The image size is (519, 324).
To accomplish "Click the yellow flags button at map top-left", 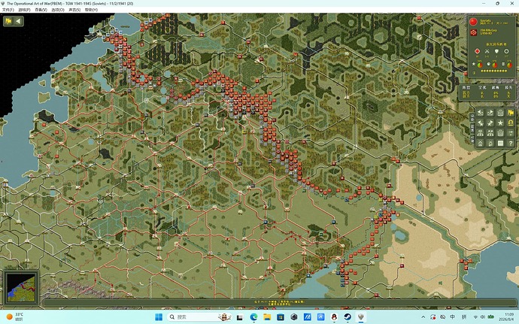I will point(8,21).
